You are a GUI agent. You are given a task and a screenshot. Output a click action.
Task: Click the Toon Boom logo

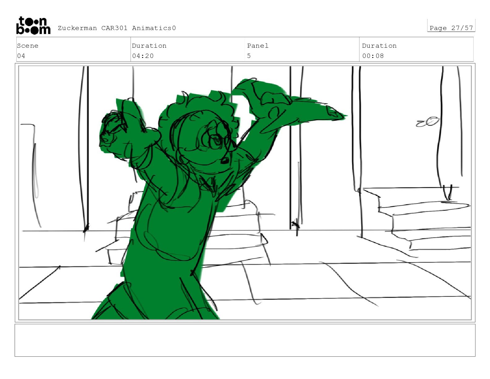point(33,25)
